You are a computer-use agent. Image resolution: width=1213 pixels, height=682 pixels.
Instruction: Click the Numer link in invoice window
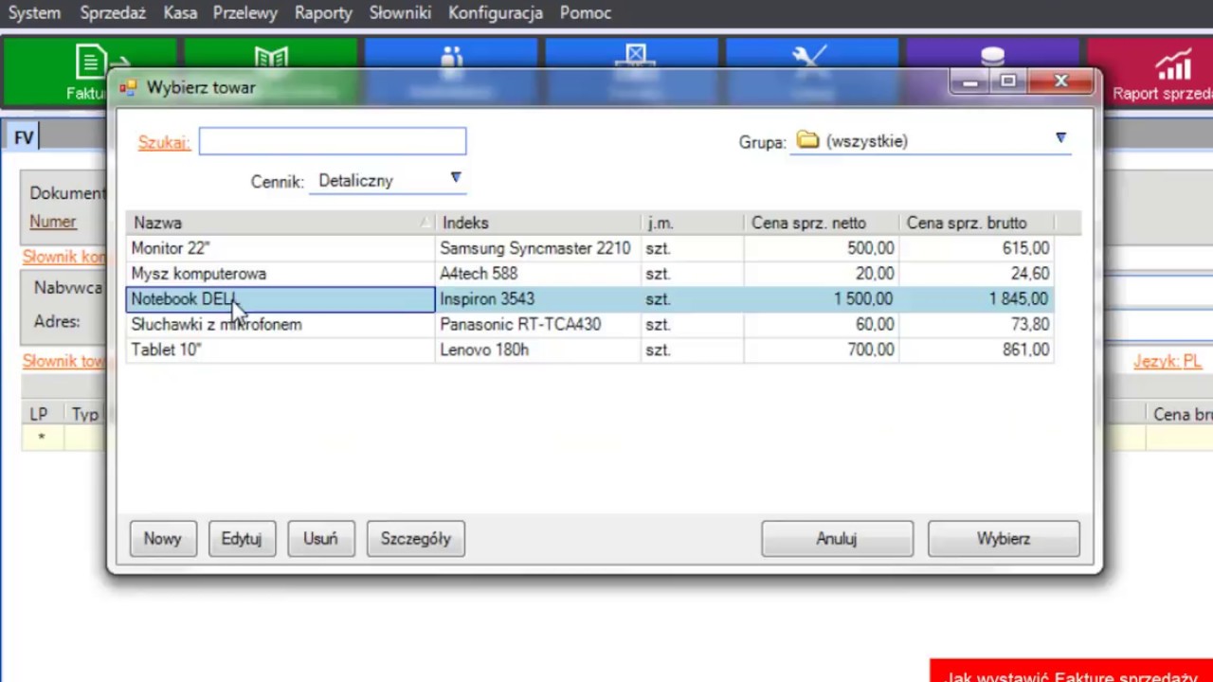[52, 222]
